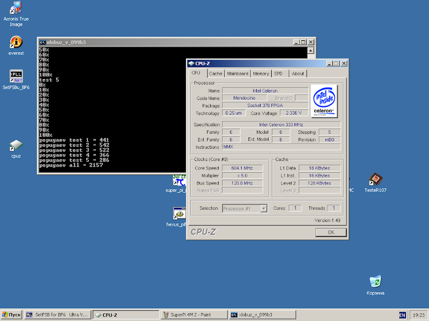Launch the everest desktop shortcut
The height and width of the screenshot is (321, 429).
pyautogui.click(x=16, y=43)
